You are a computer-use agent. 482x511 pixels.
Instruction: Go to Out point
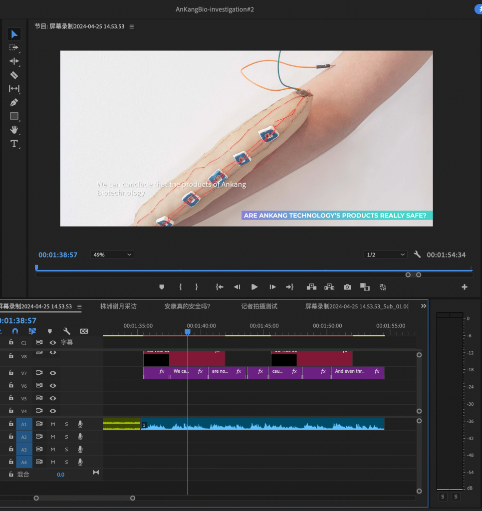click(x=290, y=287)
